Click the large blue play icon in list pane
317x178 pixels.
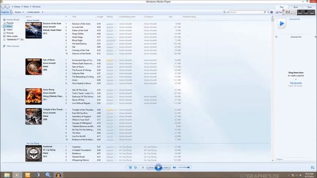(x=282, y=24)
